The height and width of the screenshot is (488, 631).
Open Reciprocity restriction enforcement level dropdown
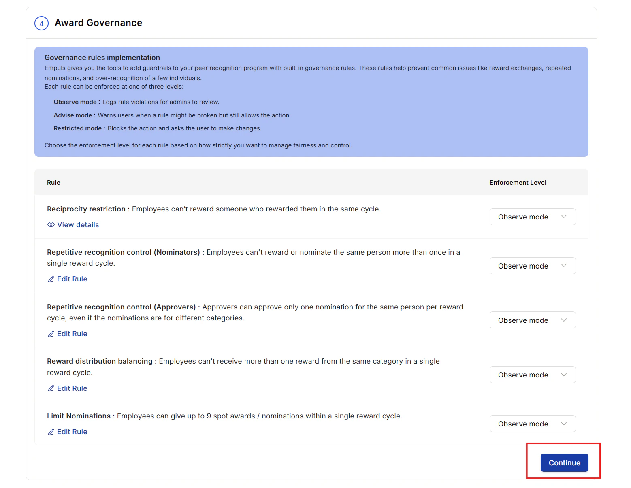click(x=533, y=217)
